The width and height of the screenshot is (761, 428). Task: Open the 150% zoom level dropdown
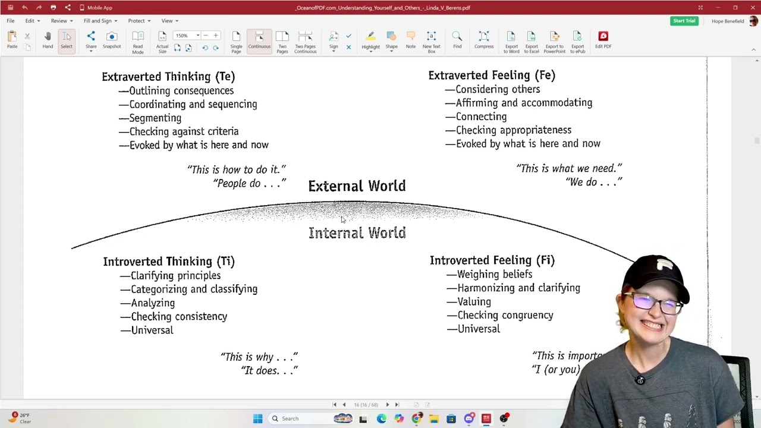[198, 36]
